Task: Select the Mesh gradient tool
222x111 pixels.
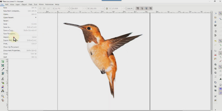Action: [3, 66]
